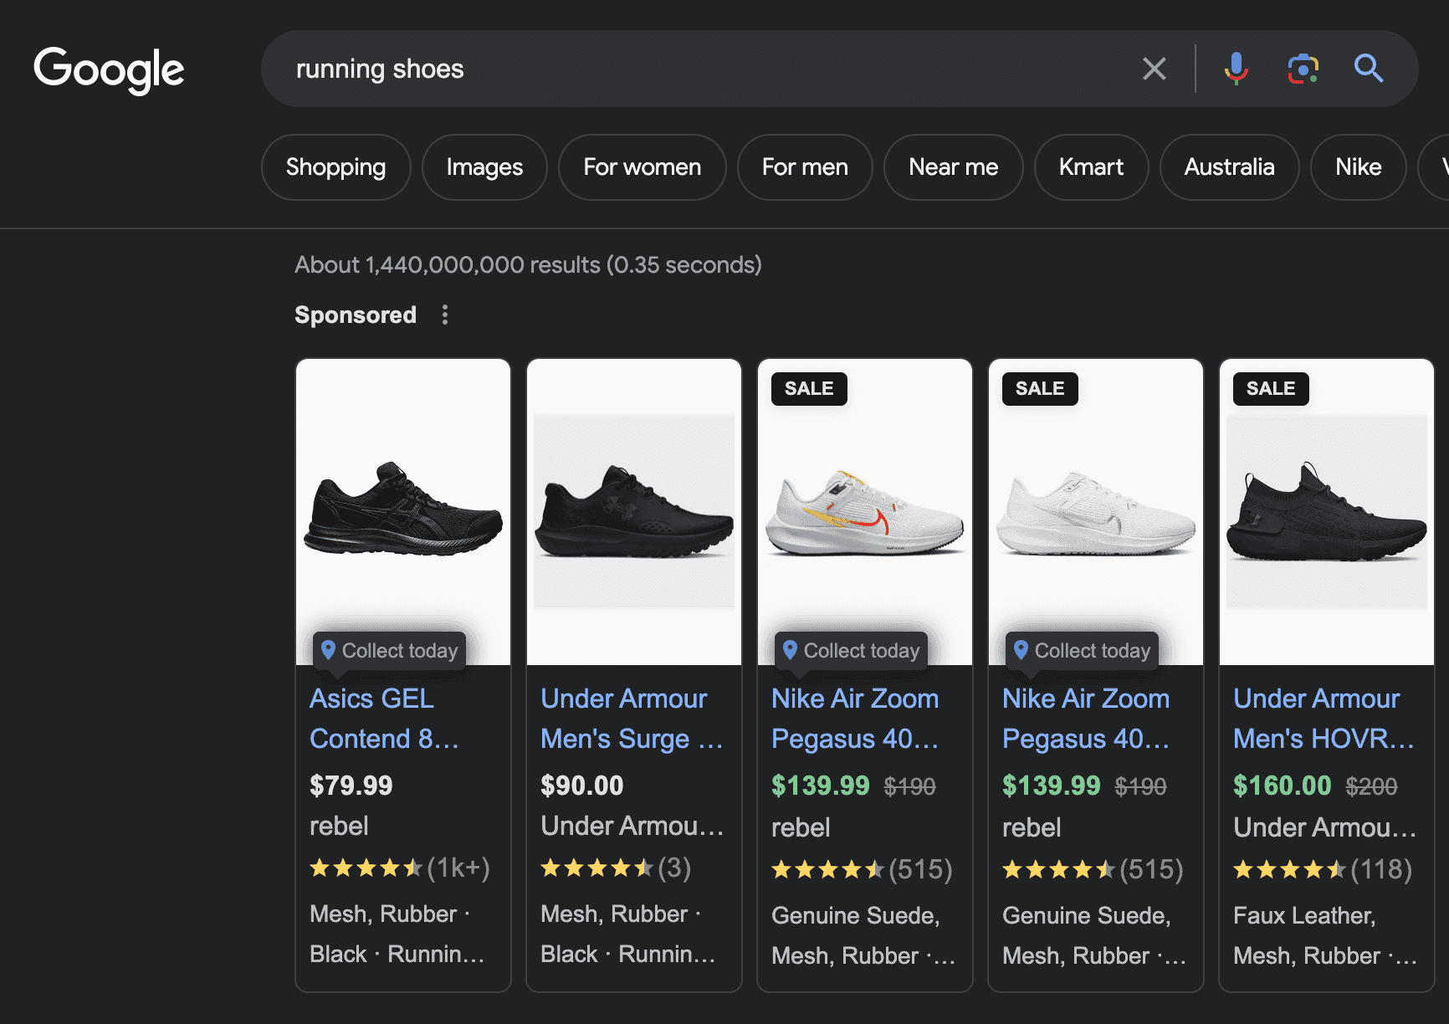Open the Sponsored ads three-dot menu
The height and width of the screenshot is (1024, 1449).
[445, 315]
